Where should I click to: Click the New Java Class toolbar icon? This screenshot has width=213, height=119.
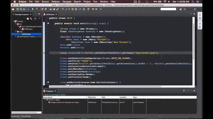tap(46, 9)
